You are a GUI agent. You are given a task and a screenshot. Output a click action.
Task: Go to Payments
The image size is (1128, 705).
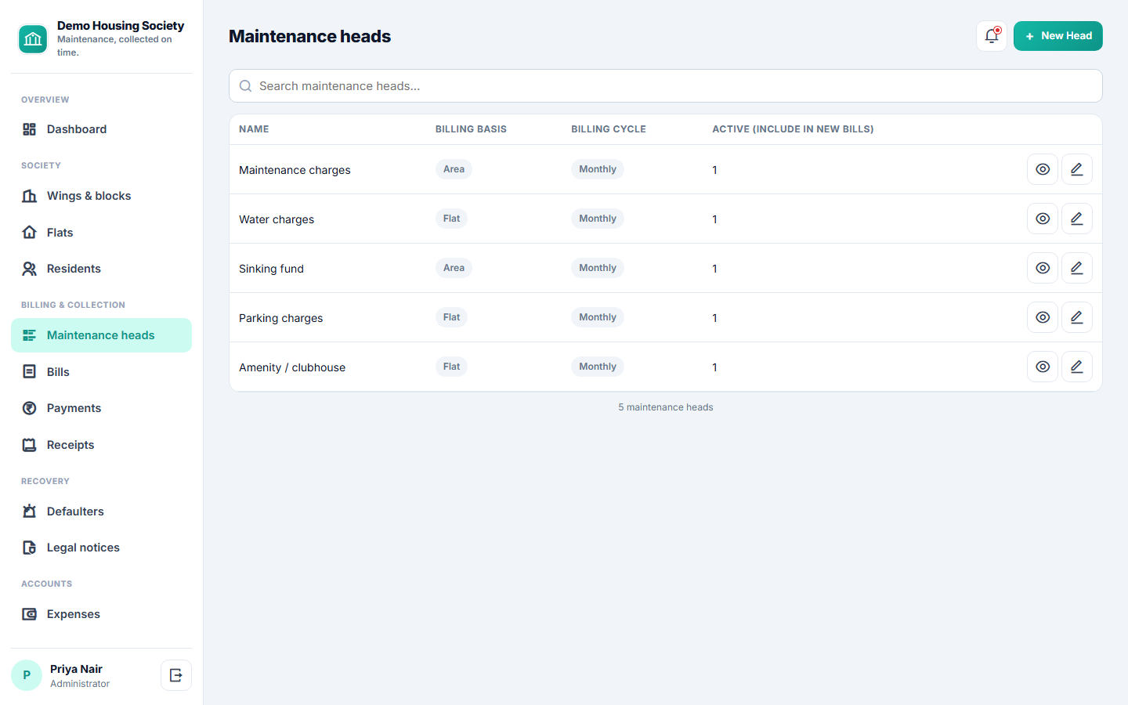[x=101, y=408]
